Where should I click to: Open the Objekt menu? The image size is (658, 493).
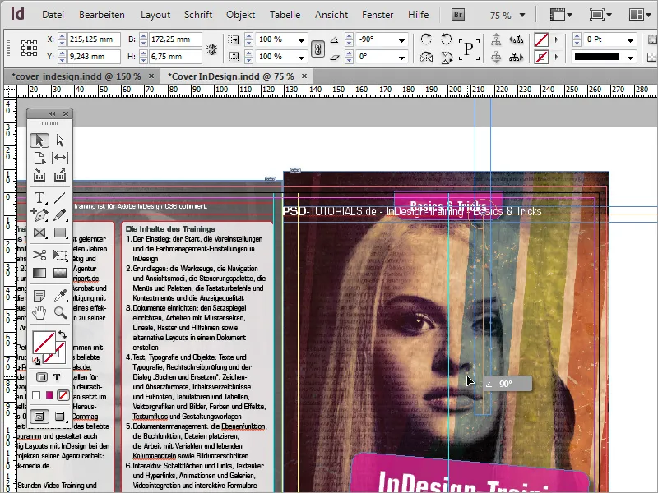pos(240,15)
